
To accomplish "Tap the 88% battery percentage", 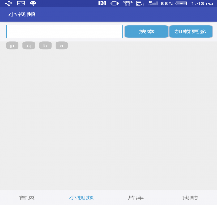I will coord(167,4).
